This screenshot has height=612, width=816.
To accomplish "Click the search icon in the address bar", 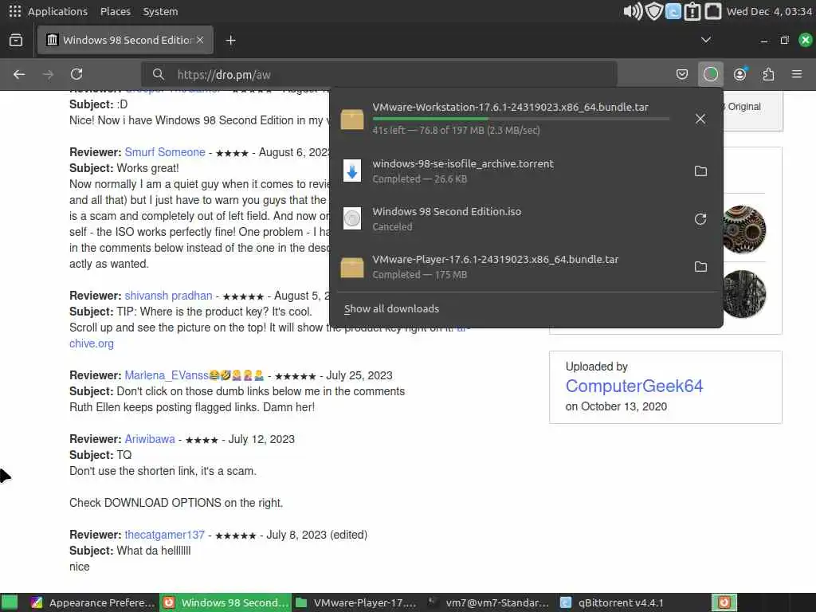I will (159, 74).
